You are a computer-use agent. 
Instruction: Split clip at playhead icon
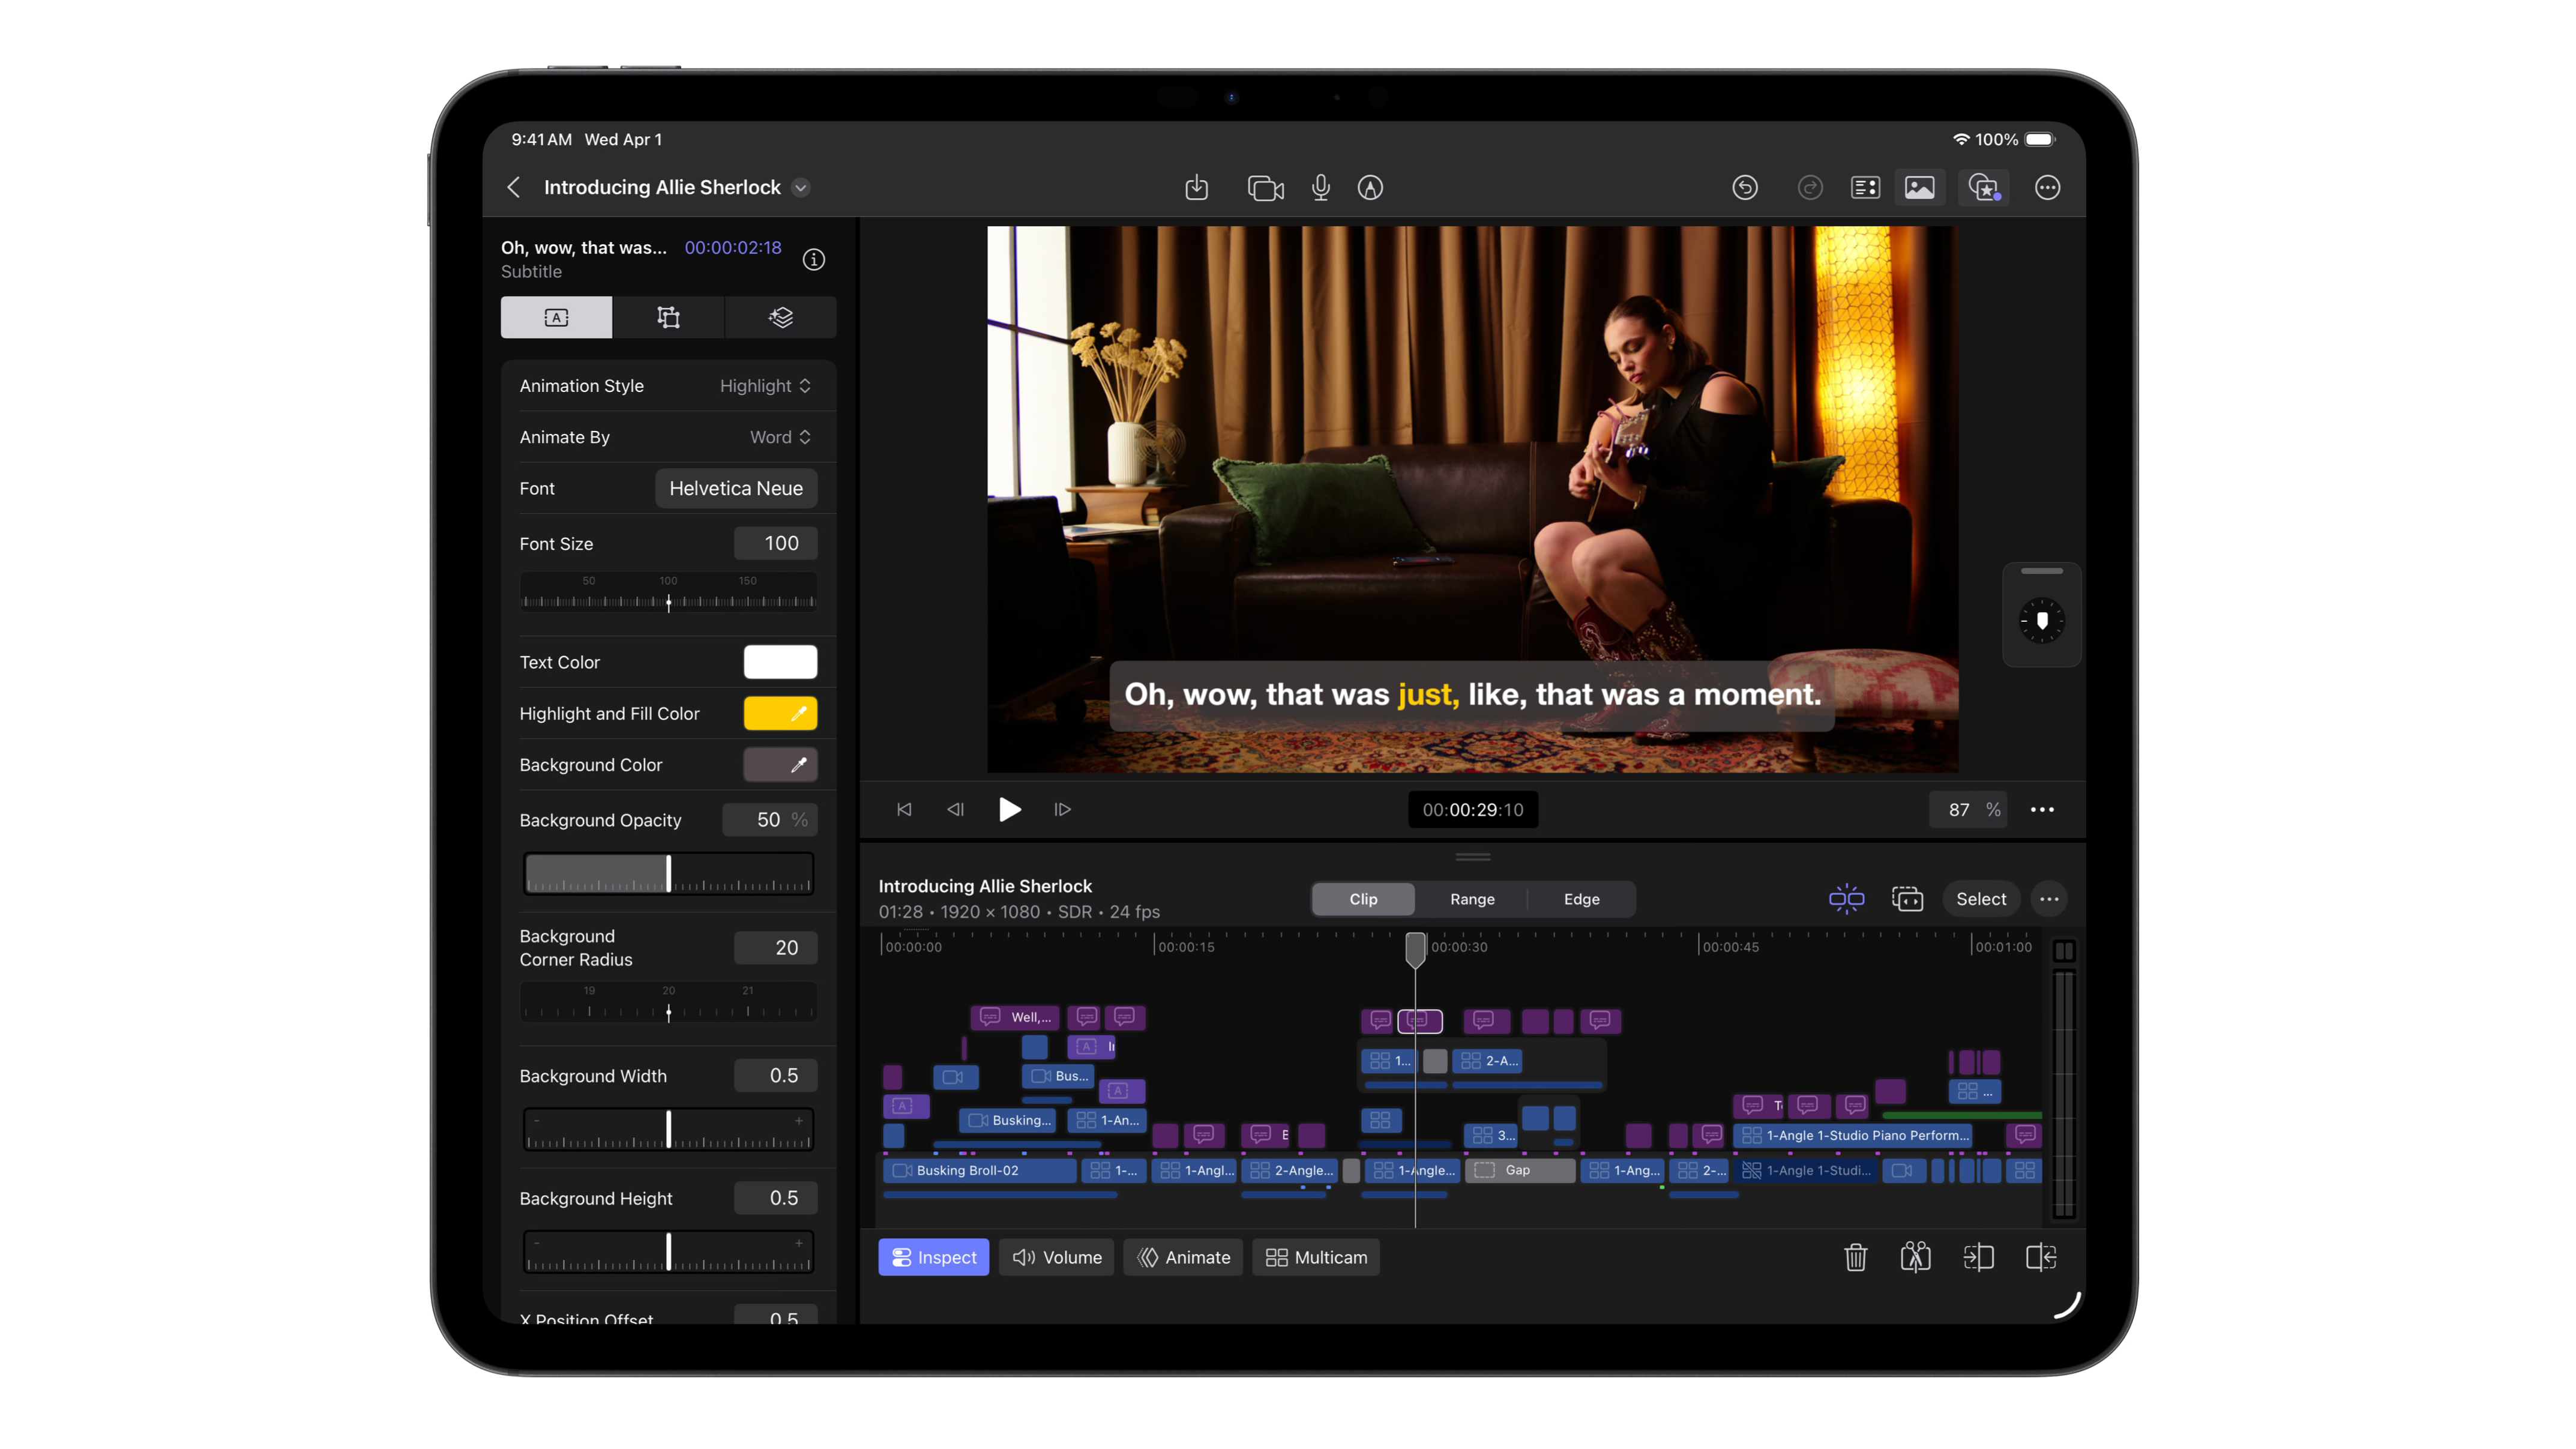[x=1915, y=1257]
